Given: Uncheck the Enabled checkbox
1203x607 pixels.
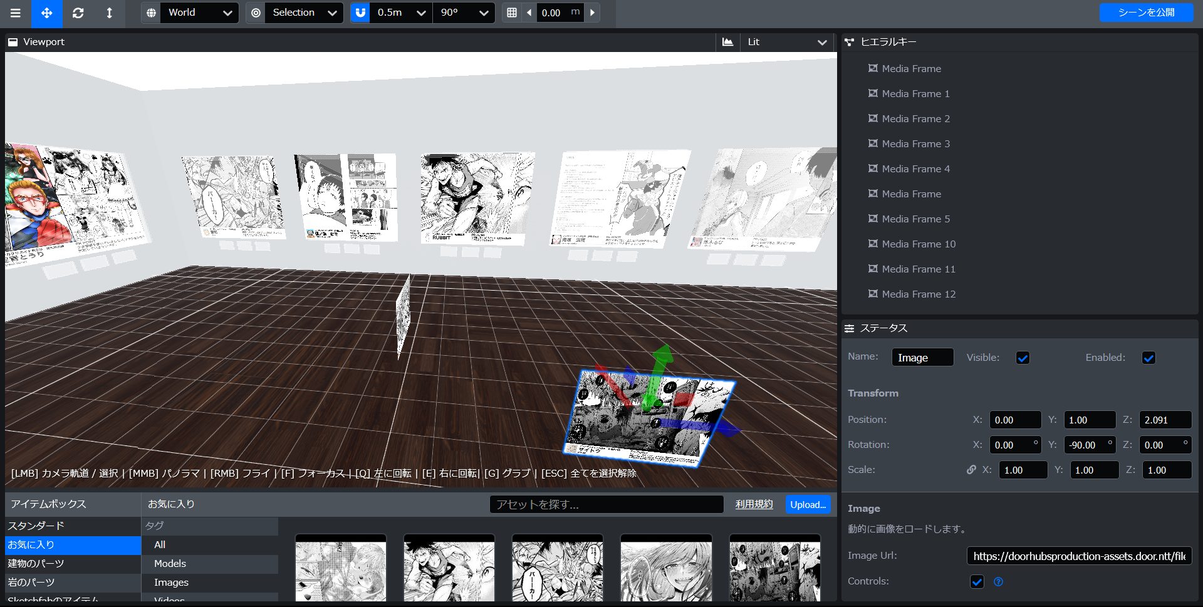Looking at the screenshot, I should tap(1148, 358).
